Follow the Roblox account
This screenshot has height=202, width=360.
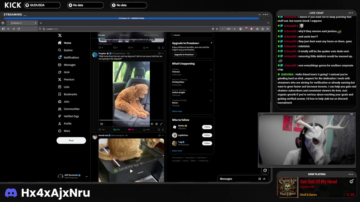pyautogui.click(x=207, y=127)
